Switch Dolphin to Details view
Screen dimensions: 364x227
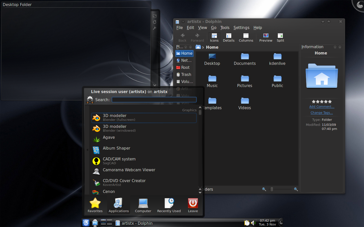click(229, 37)
